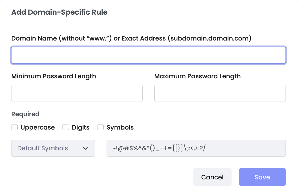Click inside the Domain Name field

pos(148,55)
